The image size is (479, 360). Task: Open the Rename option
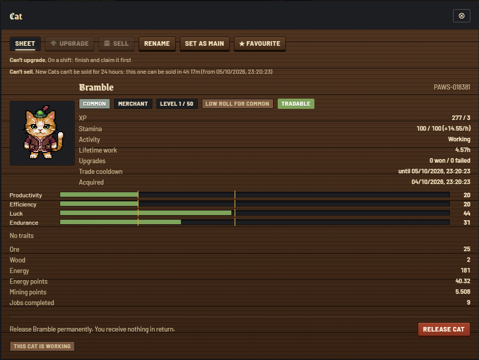point(157,44)
